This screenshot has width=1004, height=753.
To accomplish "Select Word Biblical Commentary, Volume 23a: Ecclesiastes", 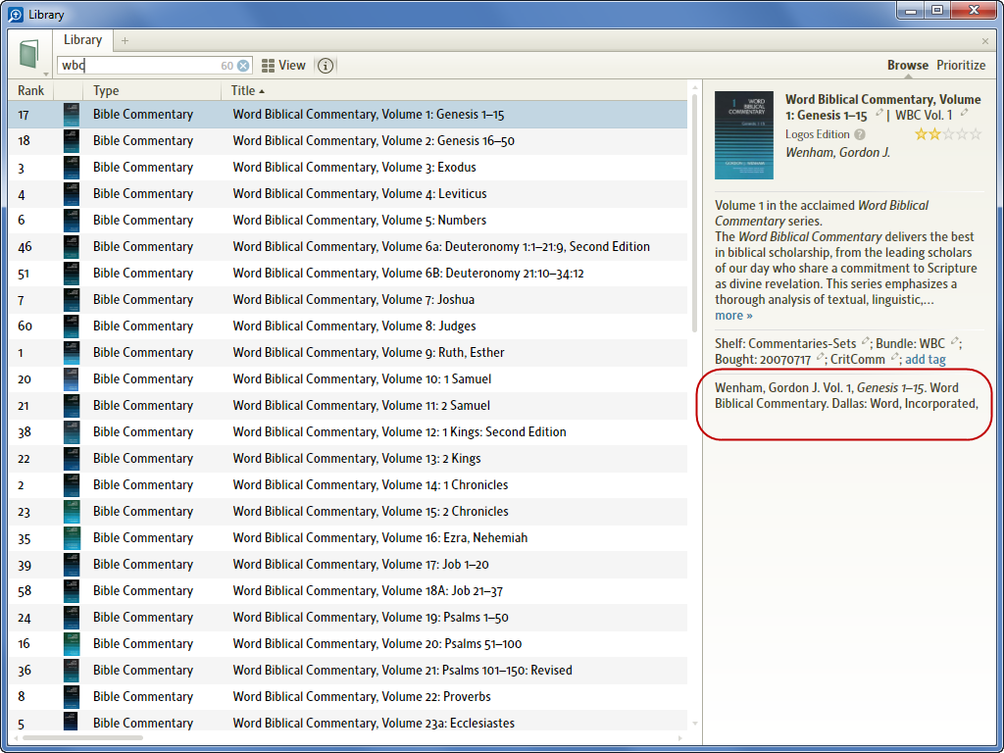I will pyautogui.click(x=348, y=721).
